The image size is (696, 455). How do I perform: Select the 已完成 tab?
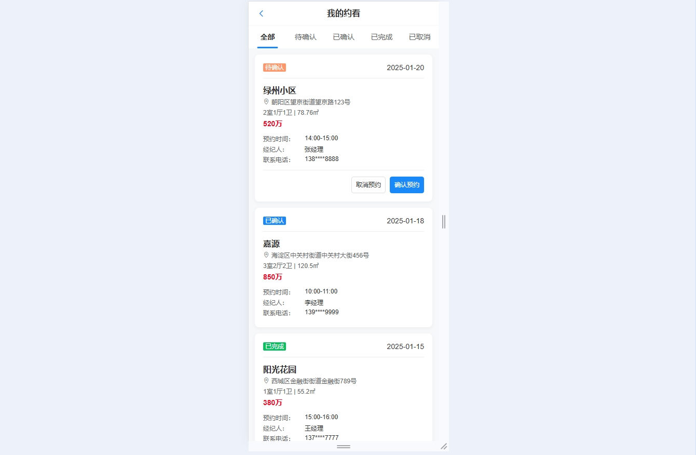coord(381,37)
